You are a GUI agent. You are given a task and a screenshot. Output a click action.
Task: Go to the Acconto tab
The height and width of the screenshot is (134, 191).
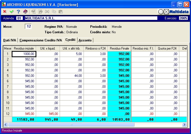coord(85,40)
